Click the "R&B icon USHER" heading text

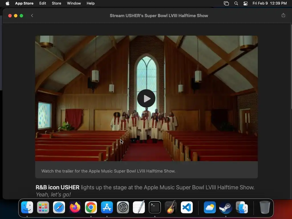coord(58,187)
